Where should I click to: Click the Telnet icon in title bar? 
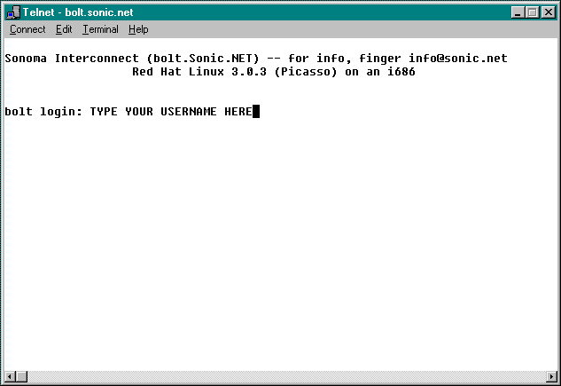[x=13, y=12]
